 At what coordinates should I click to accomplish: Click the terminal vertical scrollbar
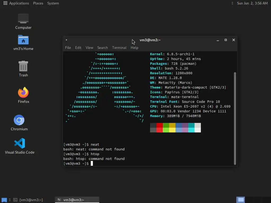pyautogui.click(x=235, y=119)
